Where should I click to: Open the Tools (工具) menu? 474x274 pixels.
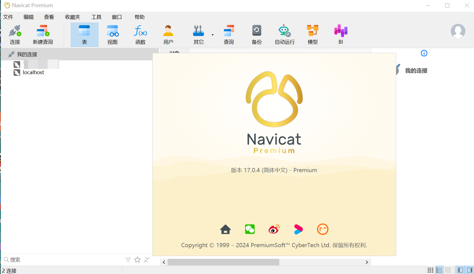click(96, 17)
